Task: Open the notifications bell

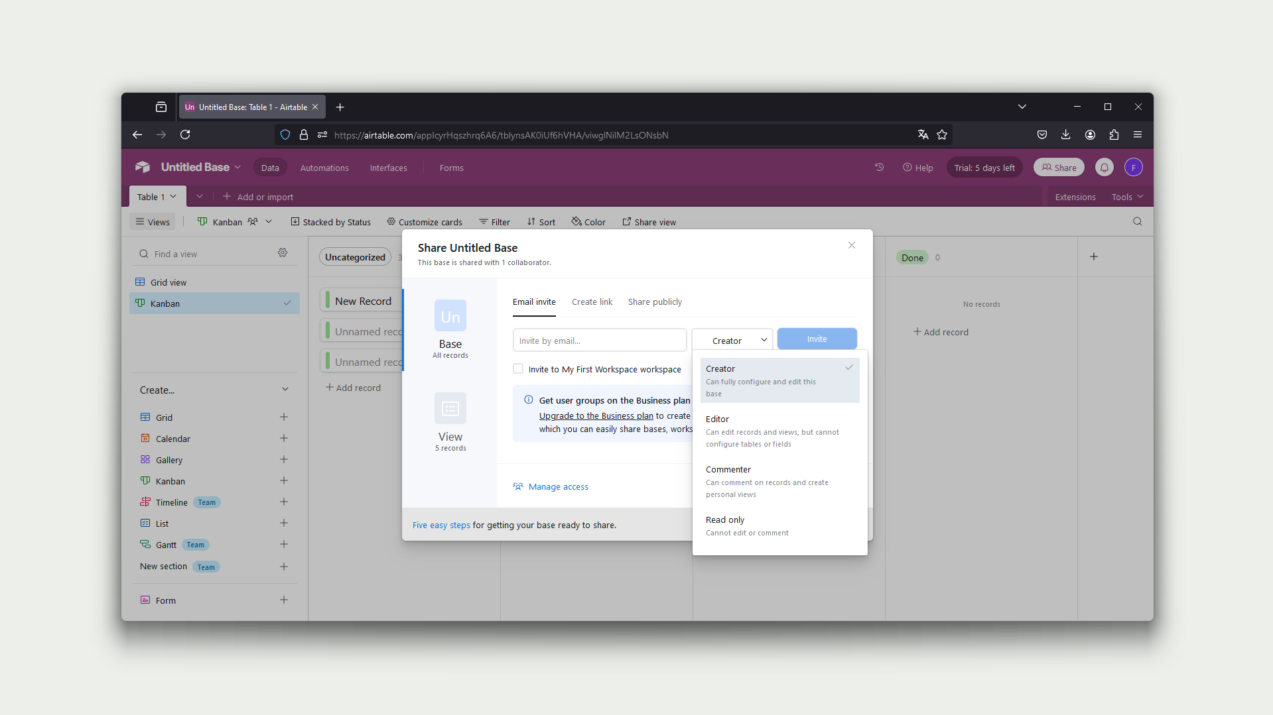Action: click(1105, 168)
